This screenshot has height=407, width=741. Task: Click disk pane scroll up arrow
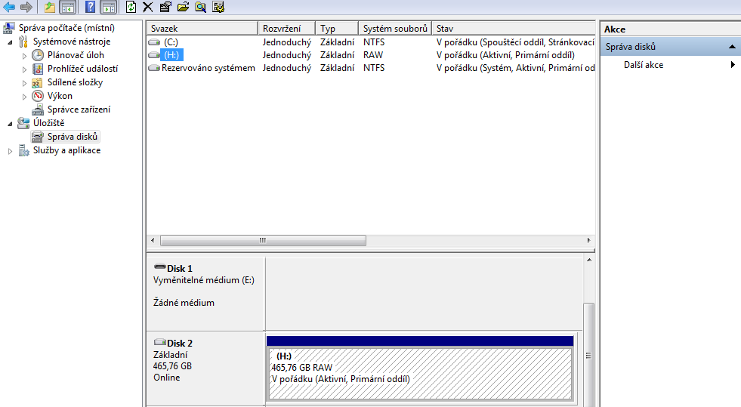589,261
